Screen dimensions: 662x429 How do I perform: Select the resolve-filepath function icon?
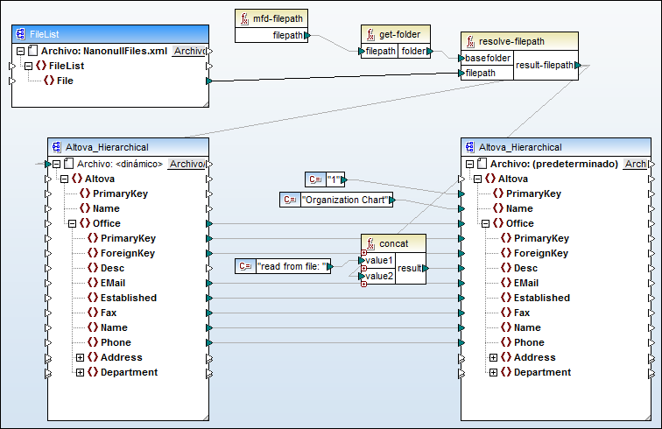tap(470, 41)
